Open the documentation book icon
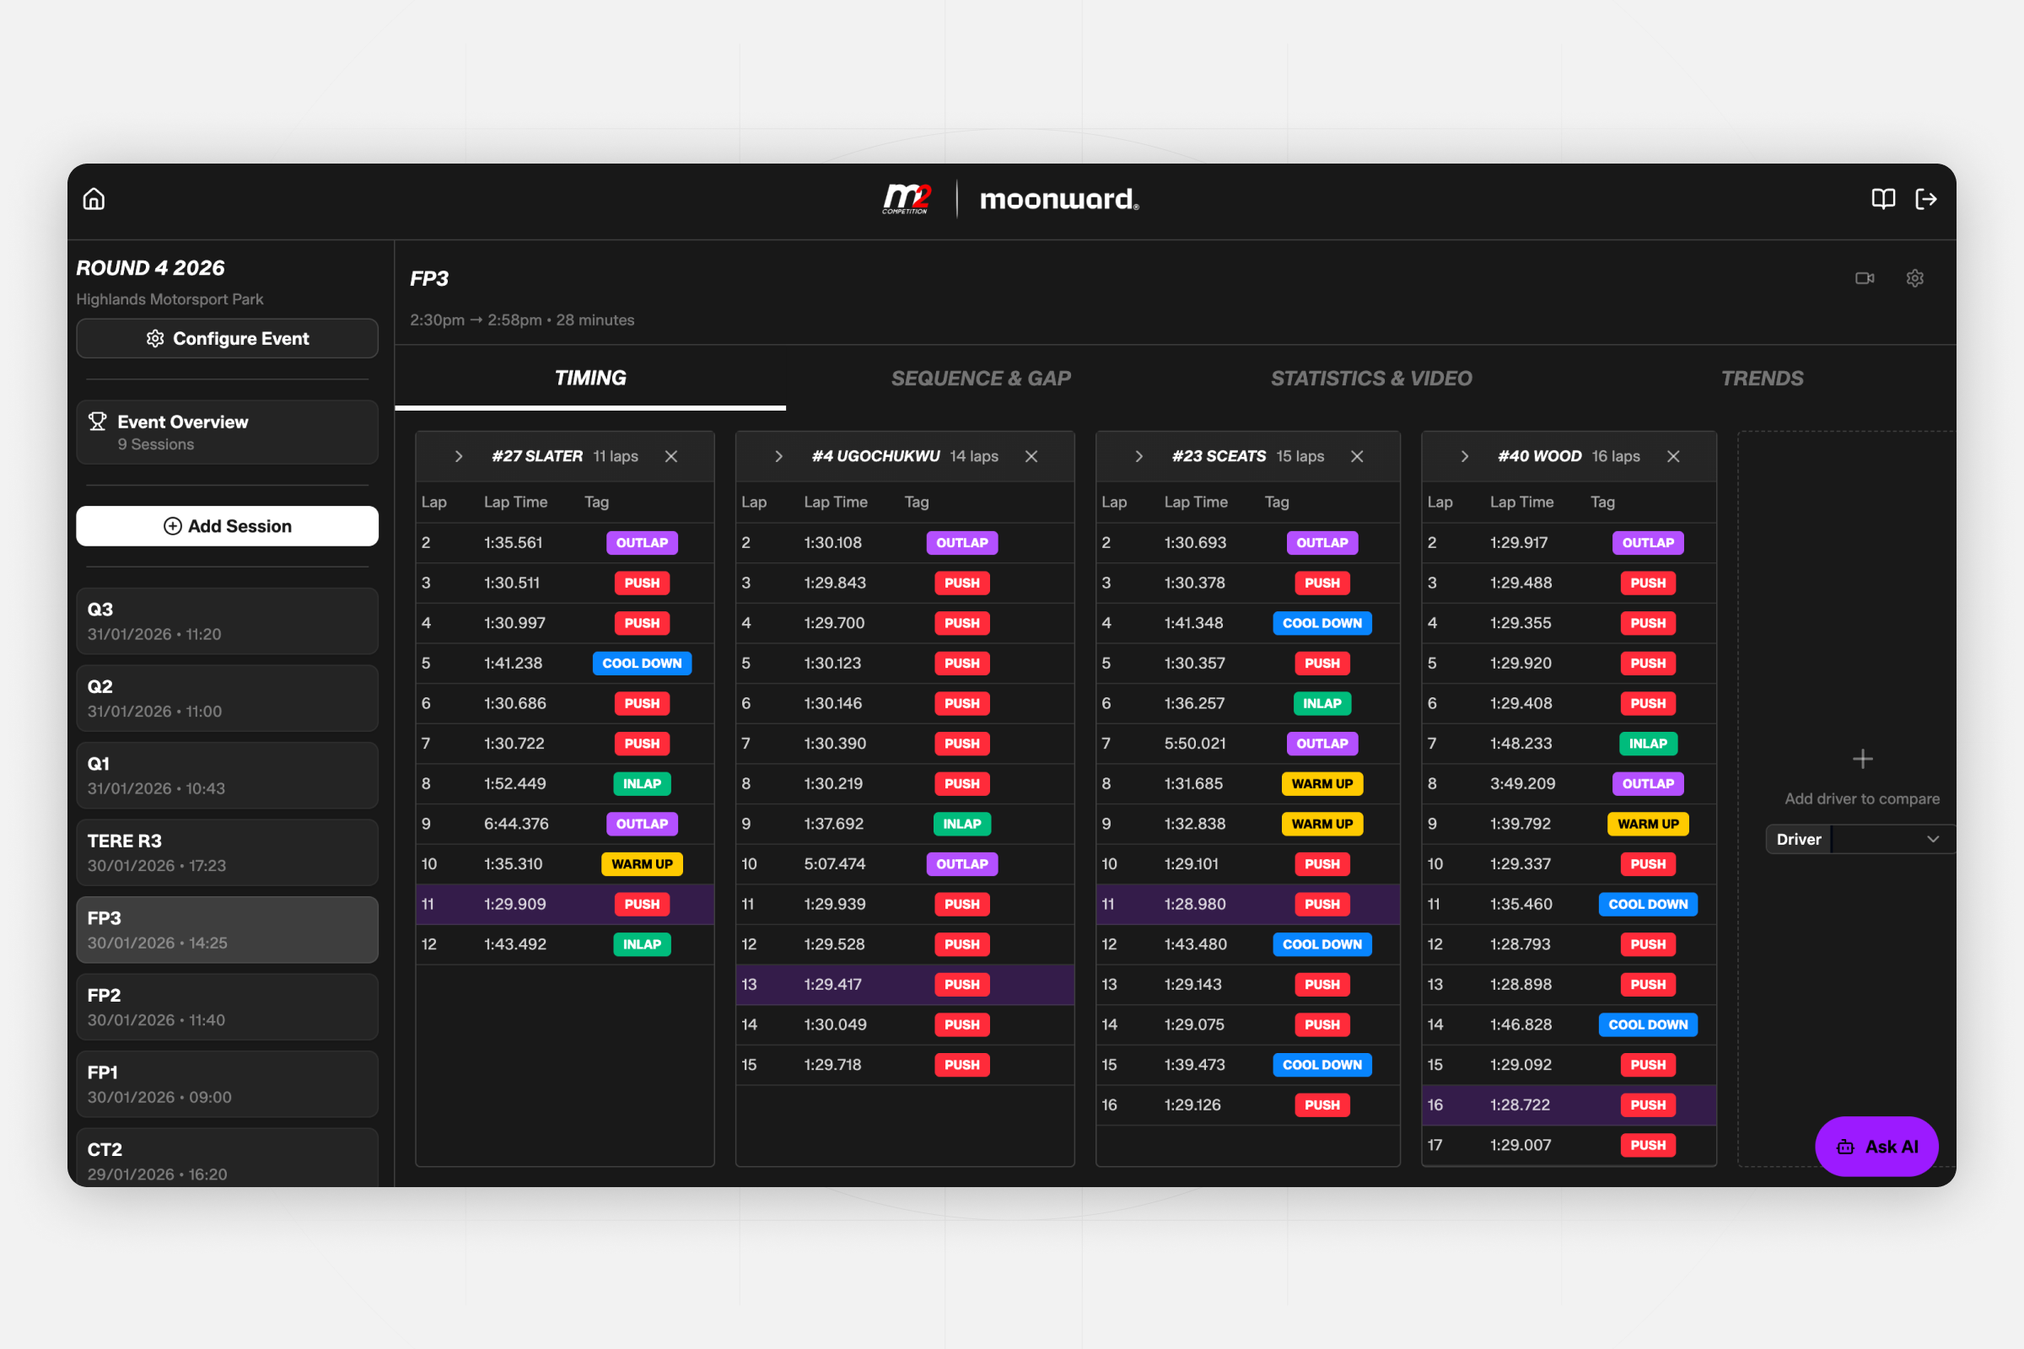The height and width of the screenshot is (1349, 2024). 1883,199
